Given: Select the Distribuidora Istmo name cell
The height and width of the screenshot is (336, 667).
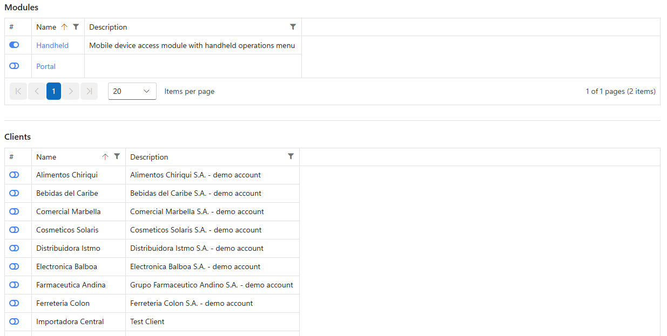Looking at the screenshot, I should 78,249.
